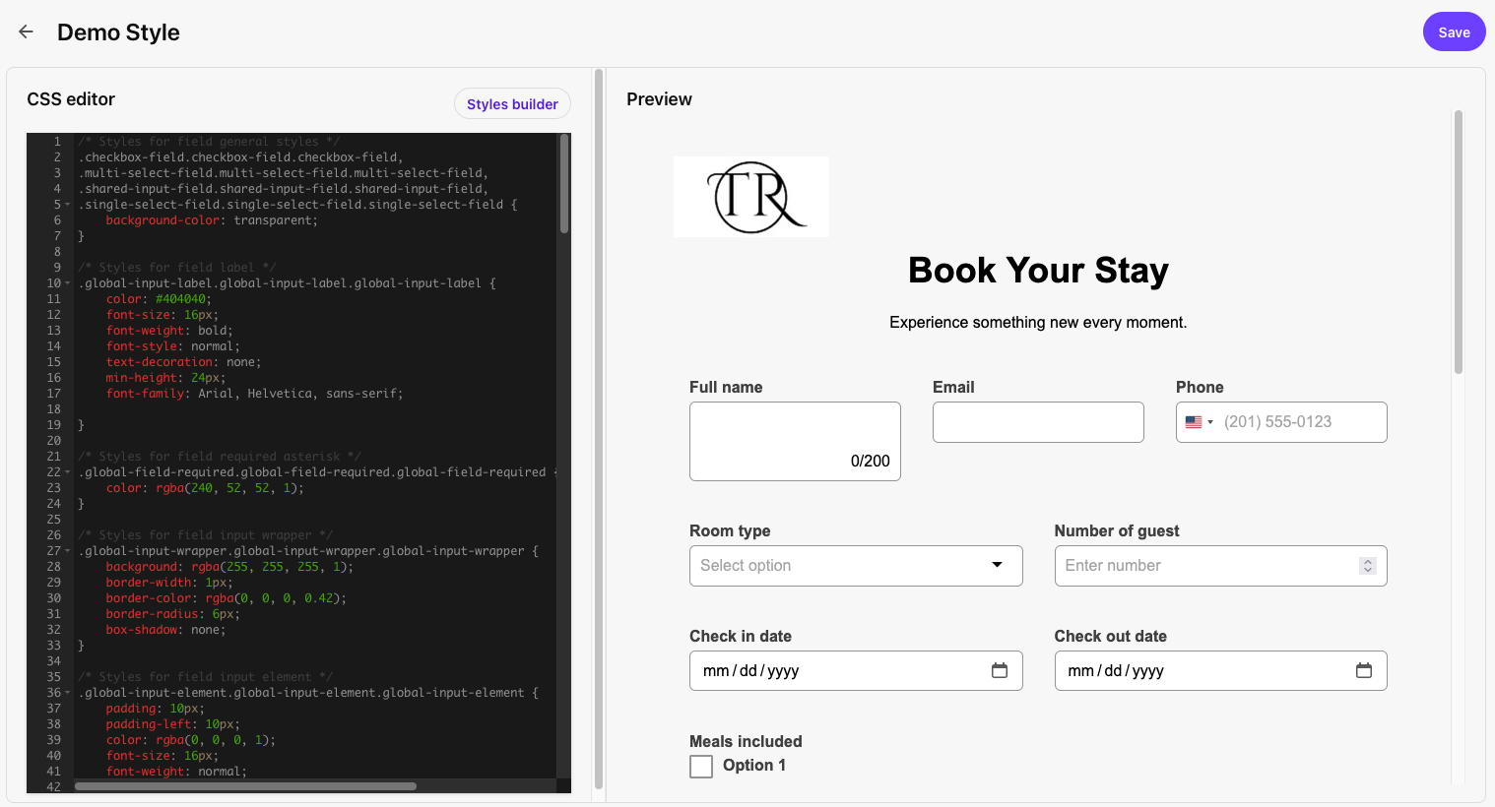Open the Room type select option dropdown
The width and height of the screenshot is (1495, 807).
pos(855,565)
